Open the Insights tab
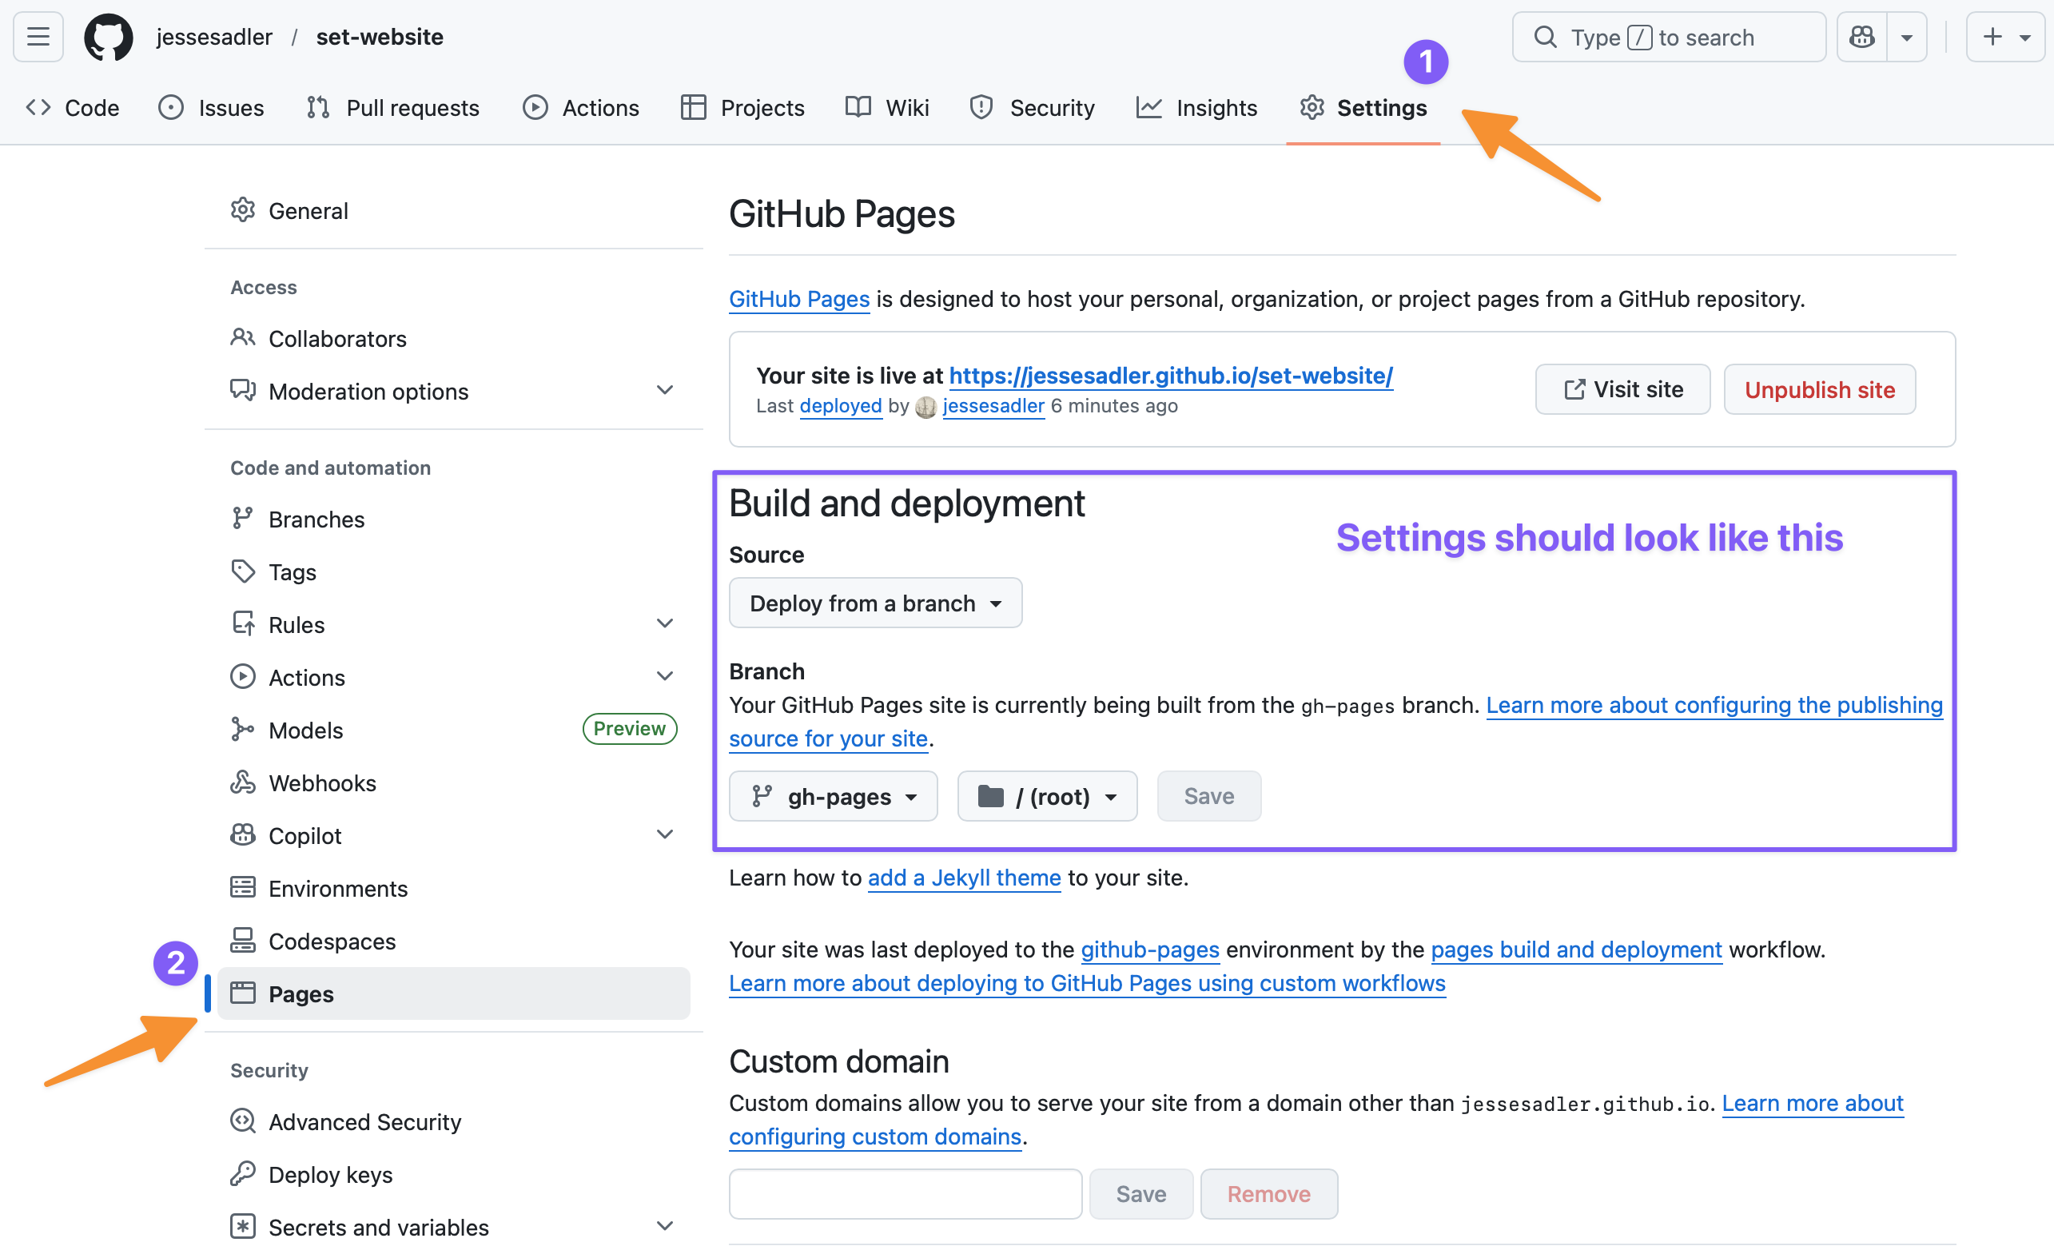The width and height of the screenshot is (2054, 1258). [x=1196, y=107]
